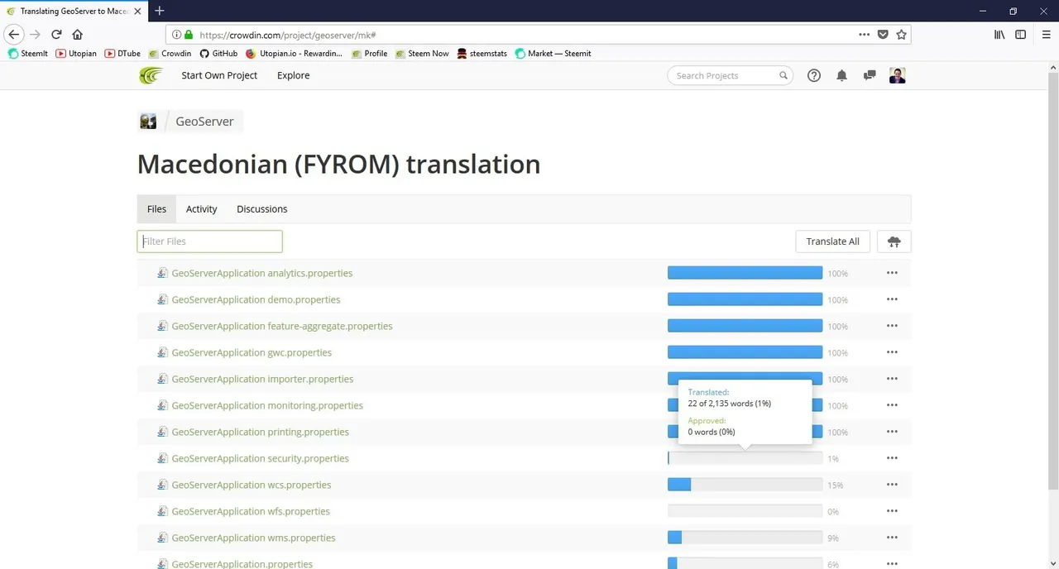Open the page actions ellipsis in address bar
Screen dimensions: 1059x569
[864, 35]
